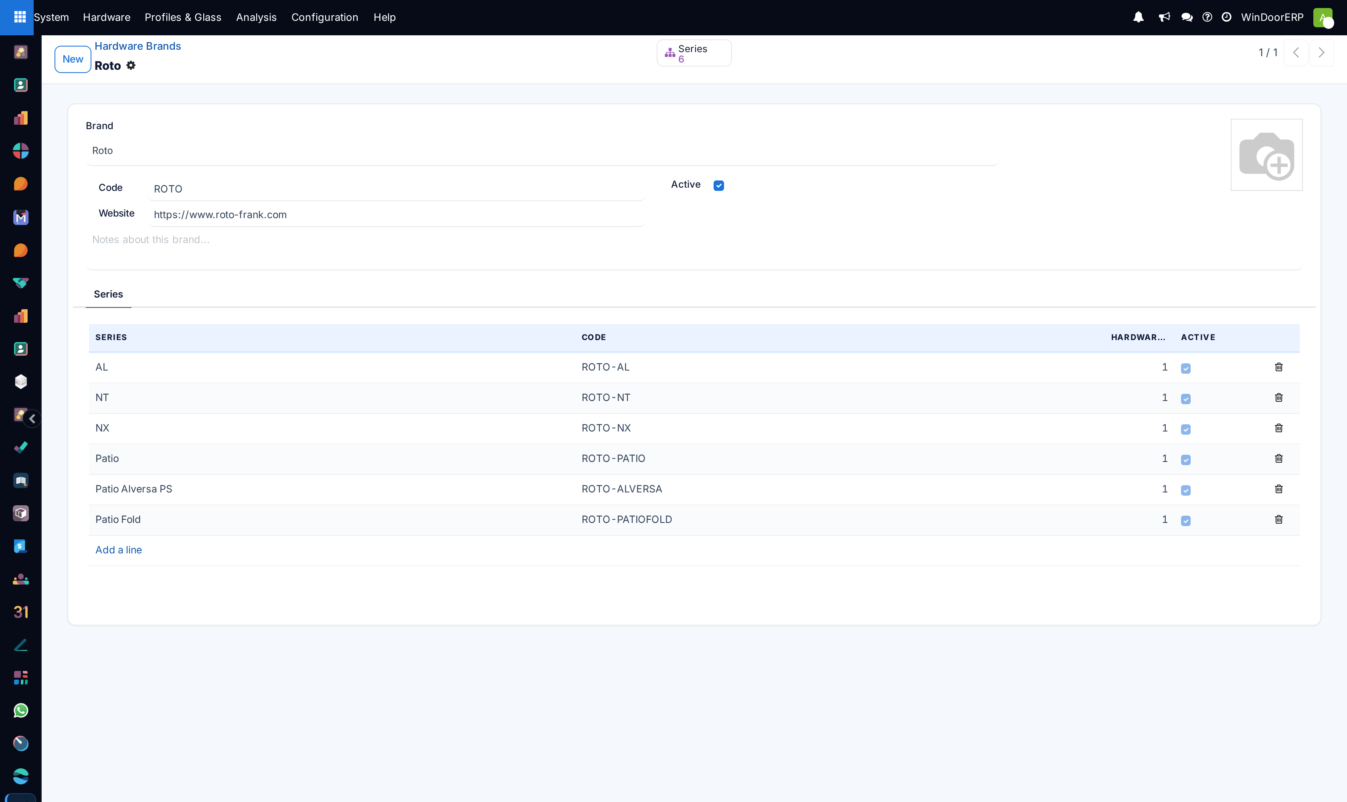
Task: Open the four-color pie circle app
Action: 20,151
